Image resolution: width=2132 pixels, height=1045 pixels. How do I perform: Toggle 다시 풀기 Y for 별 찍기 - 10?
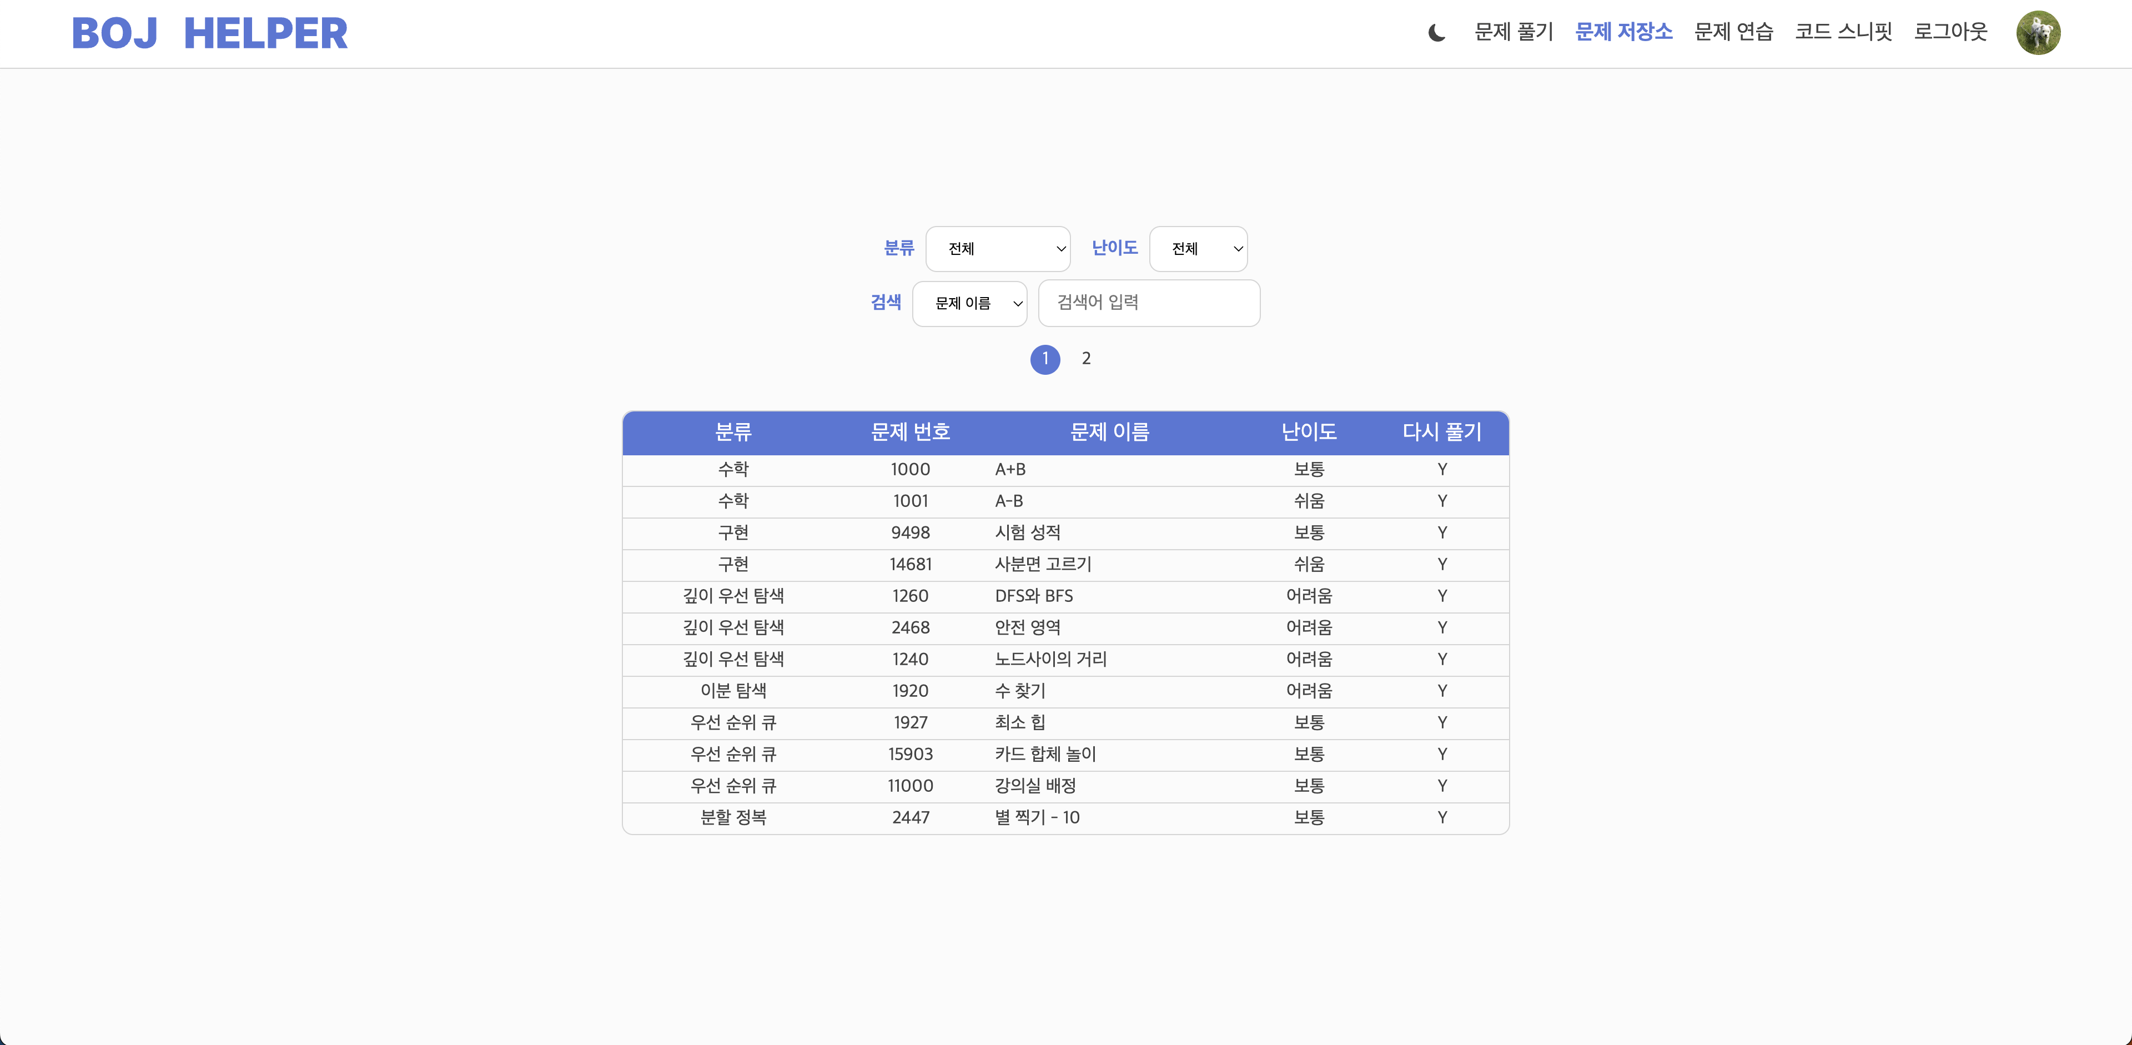[1442, 818]
